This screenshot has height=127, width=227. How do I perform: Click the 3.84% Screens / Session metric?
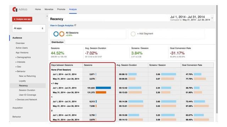click(x=137, y=53)
